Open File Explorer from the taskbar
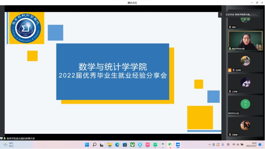This screenshot has height=149, width=265. click(110, 144)
